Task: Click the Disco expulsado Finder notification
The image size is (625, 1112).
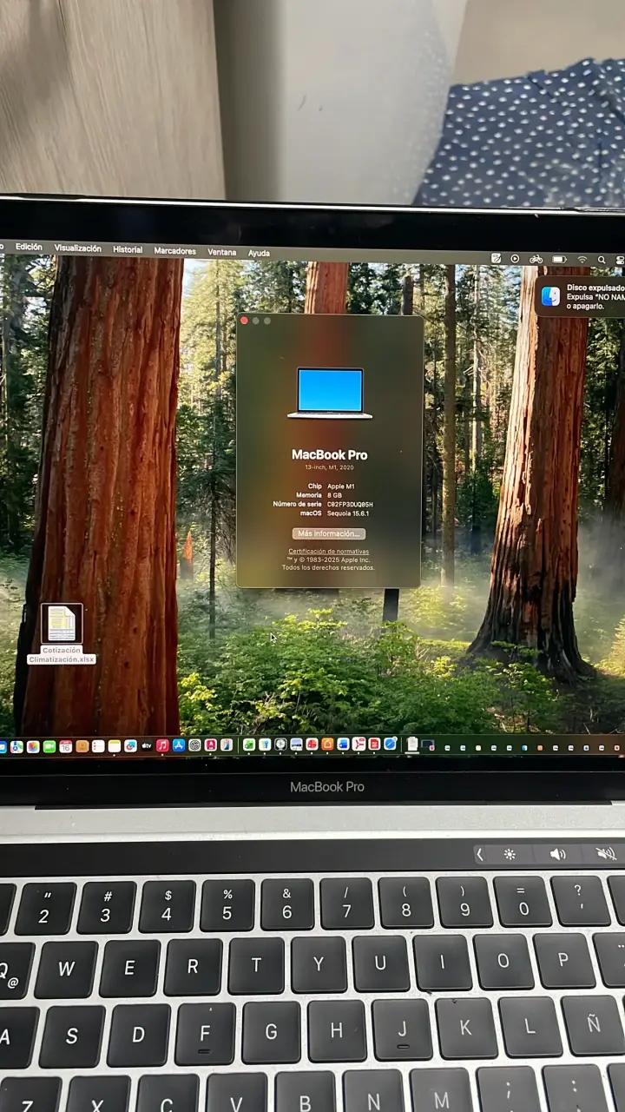Action: 580,297
